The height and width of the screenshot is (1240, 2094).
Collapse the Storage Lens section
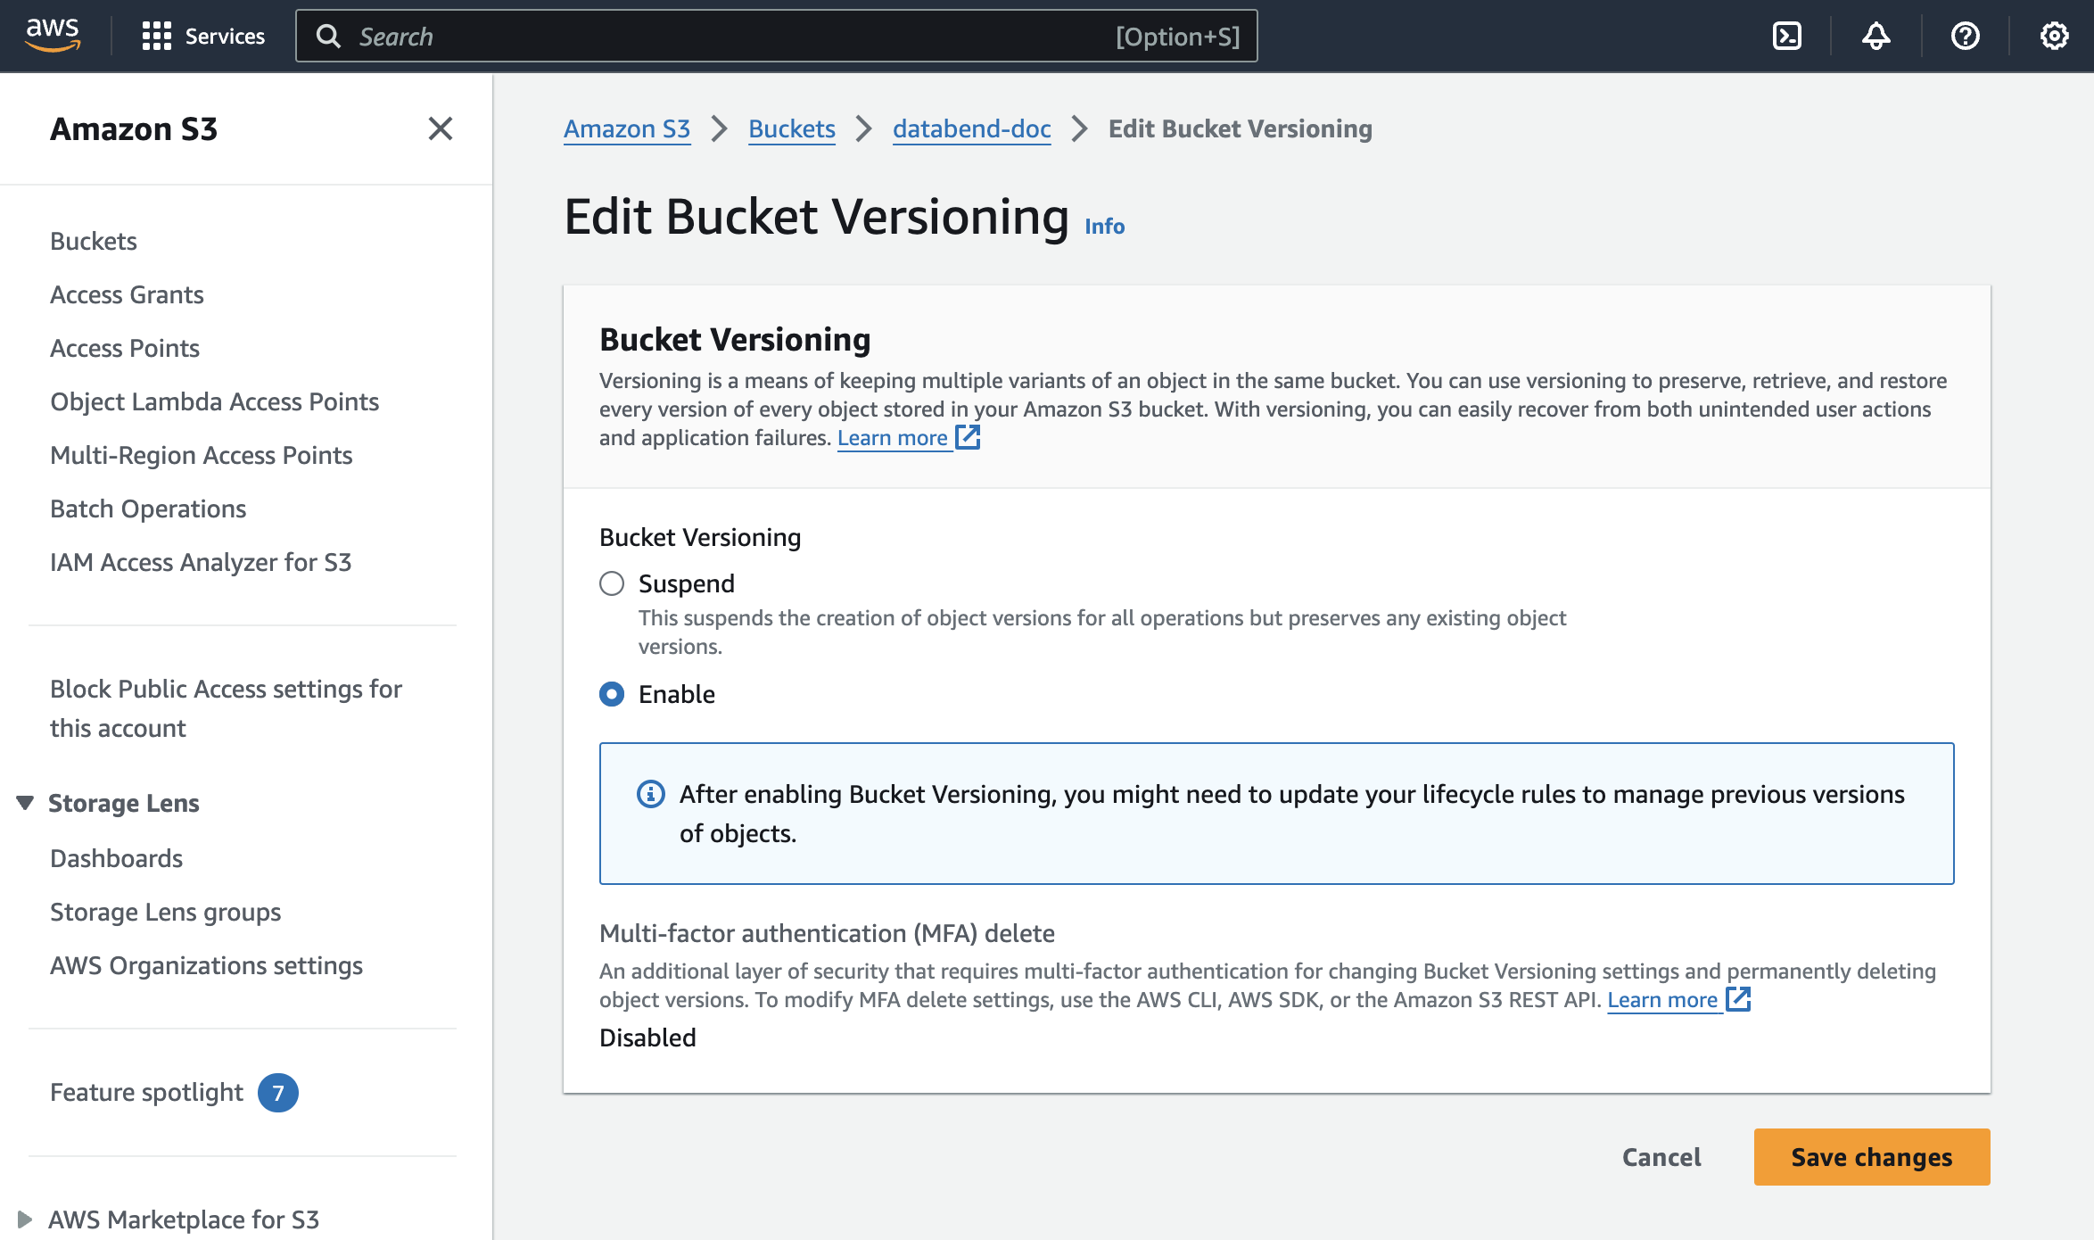25,803
